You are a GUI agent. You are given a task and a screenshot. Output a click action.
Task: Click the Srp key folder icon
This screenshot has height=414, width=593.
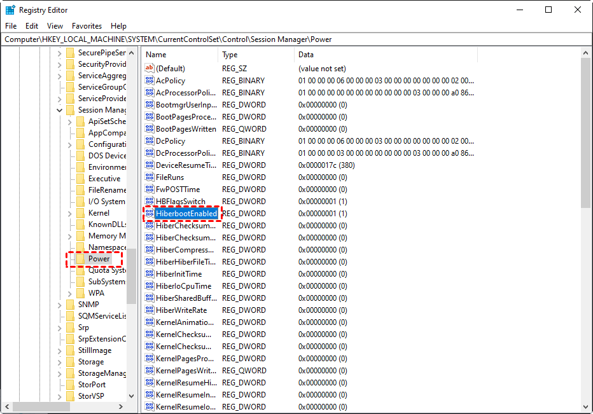(x=70, y=328)
